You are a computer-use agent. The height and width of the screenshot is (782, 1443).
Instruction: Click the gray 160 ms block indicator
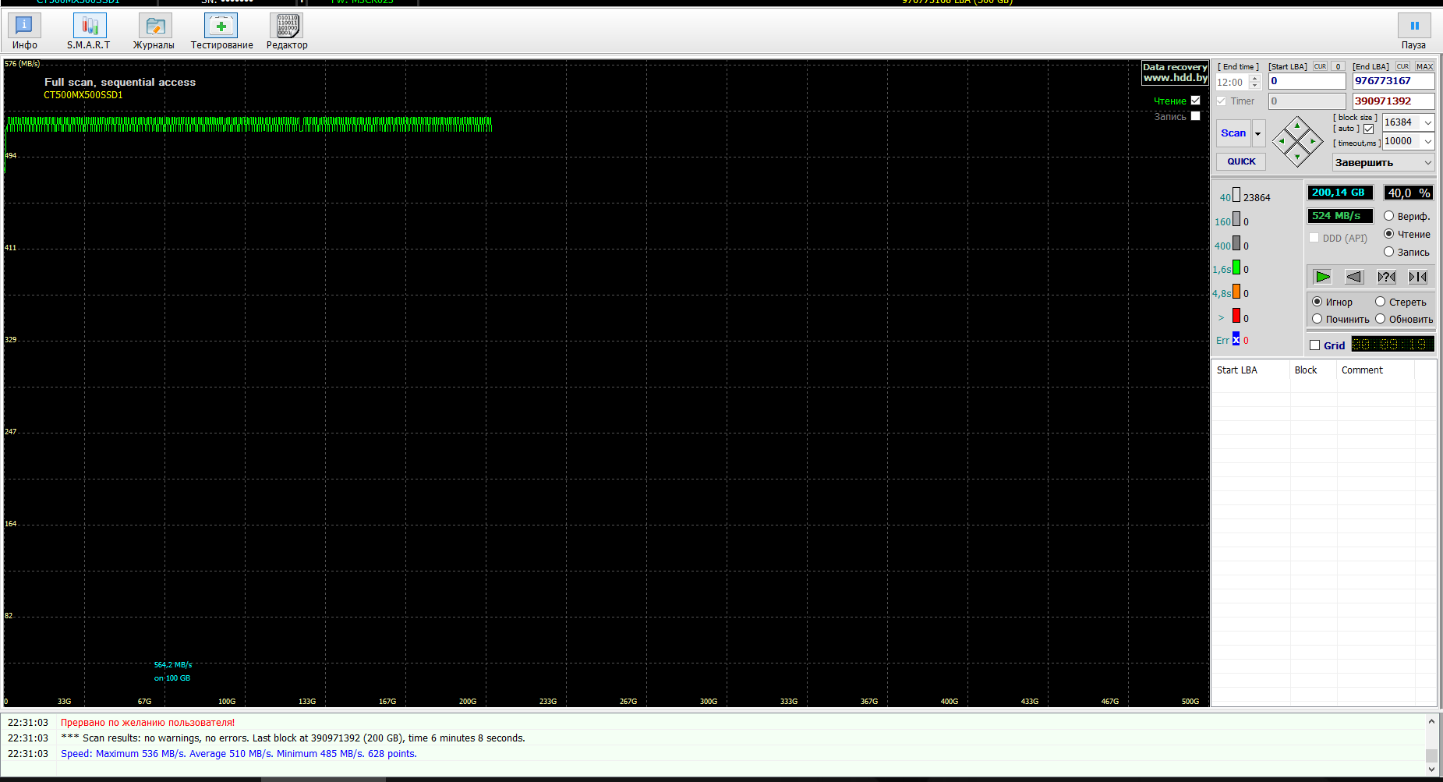(x=1236, y=219)
